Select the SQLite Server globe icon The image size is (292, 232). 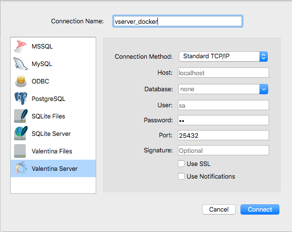21,133
